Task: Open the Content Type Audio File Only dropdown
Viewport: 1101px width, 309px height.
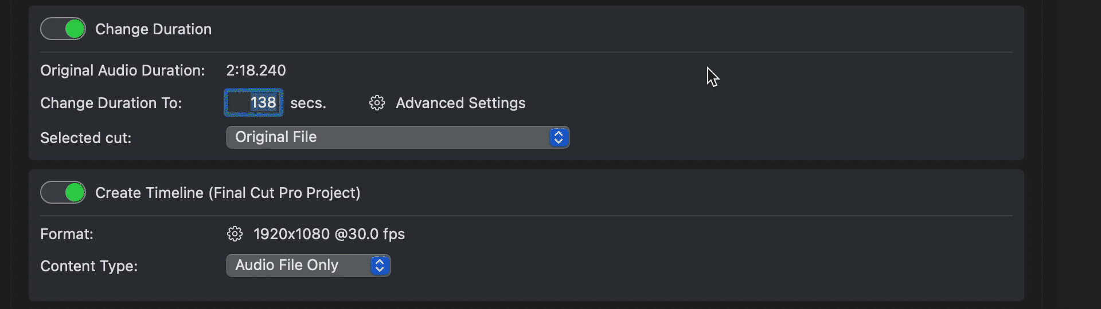Action: 309,266
